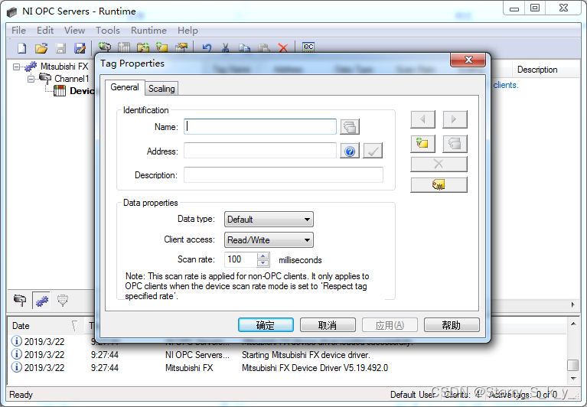Click the duplicate tag icon in dialog
Viewport: 587px width, 407px height.
pyautogui.click(x=455, y=144)
